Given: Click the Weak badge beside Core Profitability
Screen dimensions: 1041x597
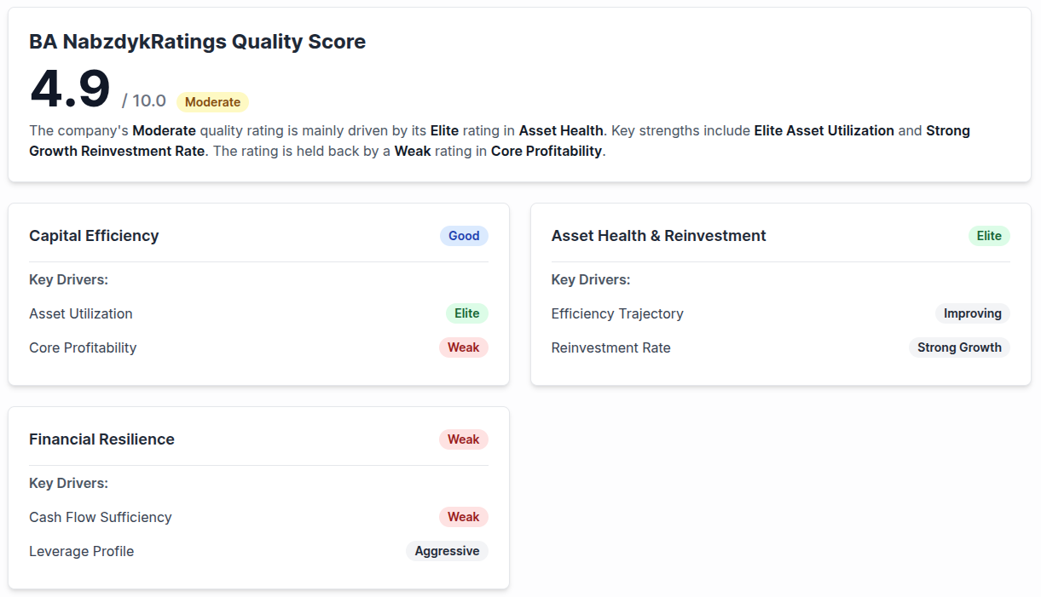Looking at the screenshot, I should point(464,347).
